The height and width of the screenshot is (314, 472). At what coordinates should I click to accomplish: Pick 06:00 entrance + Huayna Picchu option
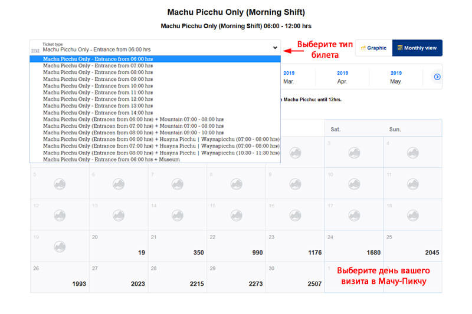(155, 139)
